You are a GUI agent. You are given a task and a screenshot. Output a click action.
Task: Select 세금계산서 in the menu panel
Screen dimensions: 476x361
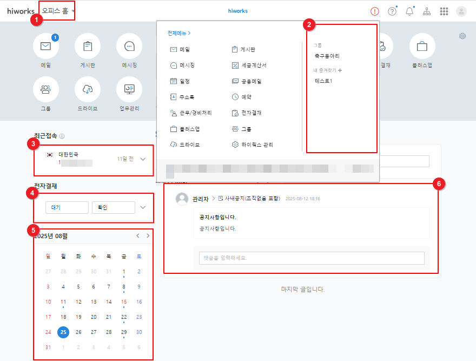249,65
